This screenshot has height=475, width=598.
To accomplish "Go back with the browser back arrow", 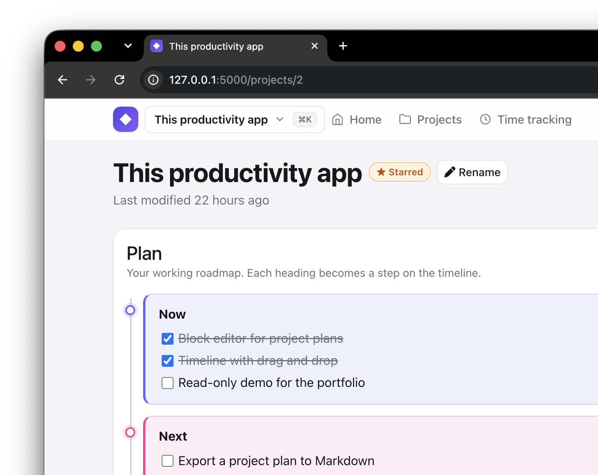I will click(62, 80).
